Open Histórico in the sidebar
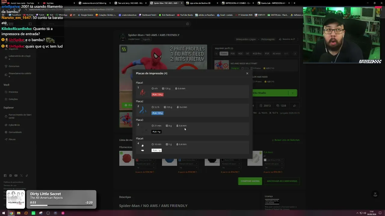This screenshot has width=385, height=216. pyautogui.click(x=13, y=92)
